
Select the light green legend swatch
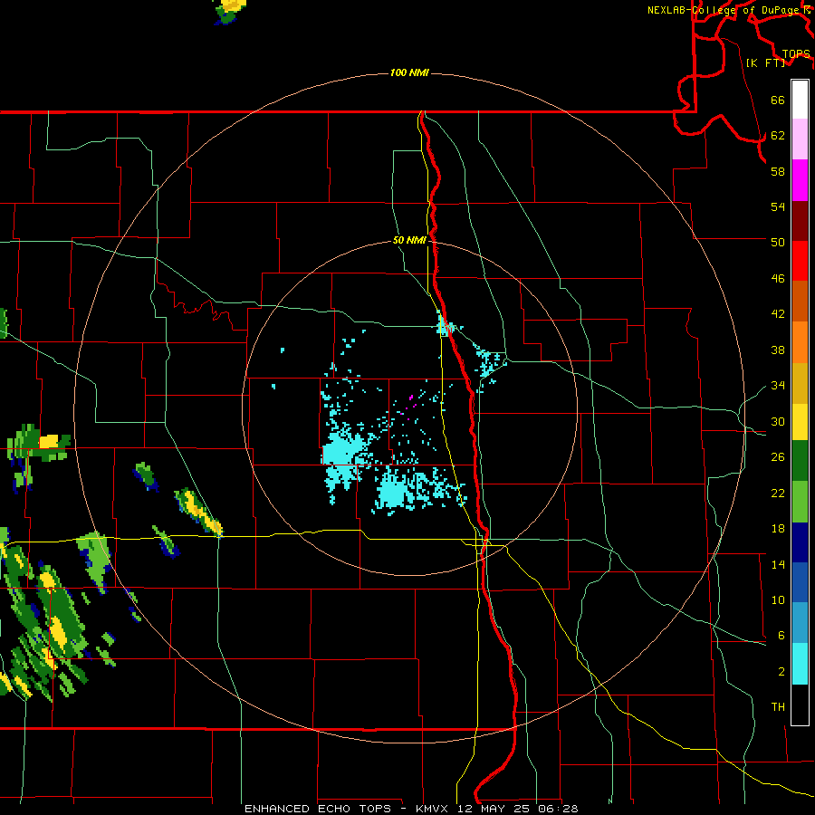(800, 502)
